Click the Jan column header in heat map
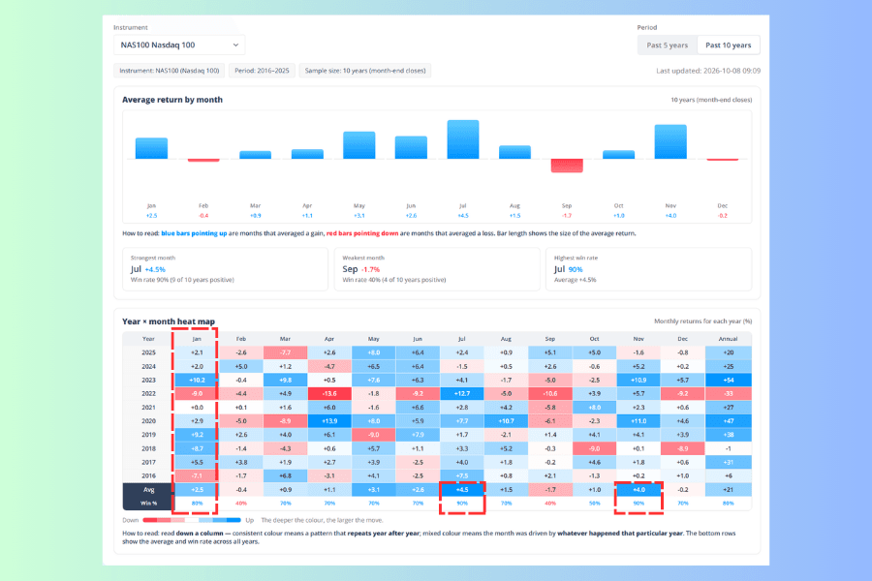The height and width of the screenshot is (581, 872). click(197, 339)
